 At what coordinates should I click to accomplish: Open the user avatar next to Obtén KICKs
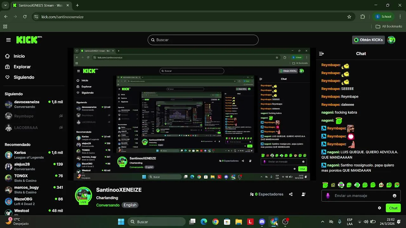(391, 40)
